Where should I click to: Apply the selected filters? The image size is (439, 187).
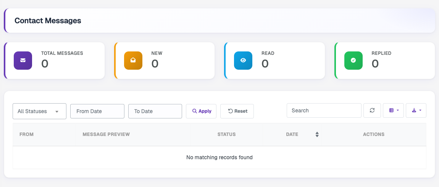(x=201, y=111)
